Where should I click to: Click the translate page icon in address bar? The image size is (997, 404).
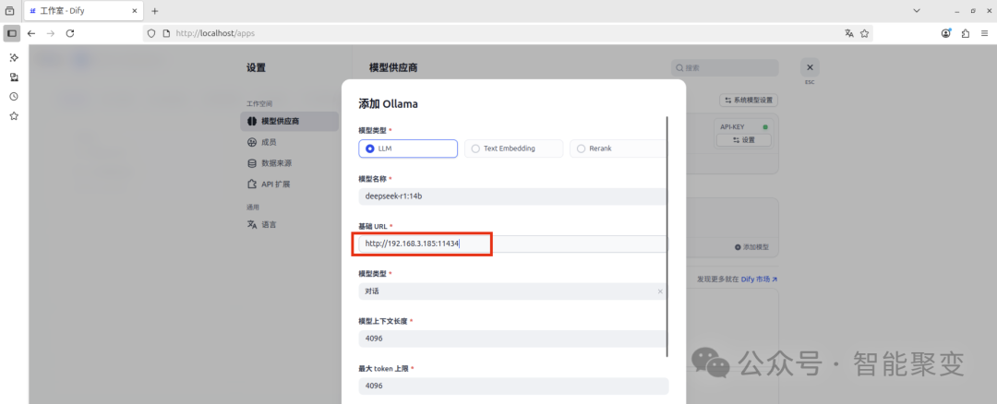(849, 33)
